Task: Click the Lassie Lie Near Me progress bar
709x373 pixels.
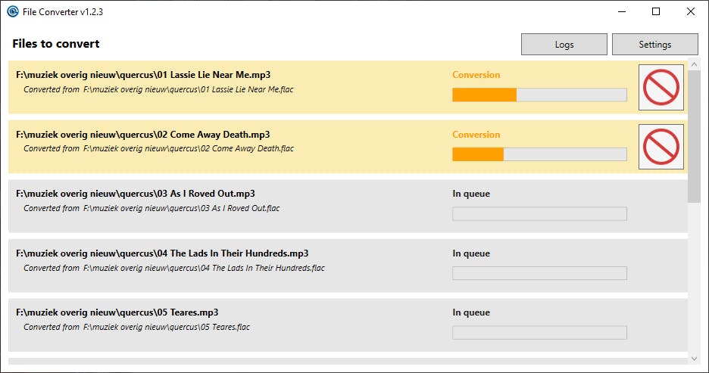Action: coord(539,95)
